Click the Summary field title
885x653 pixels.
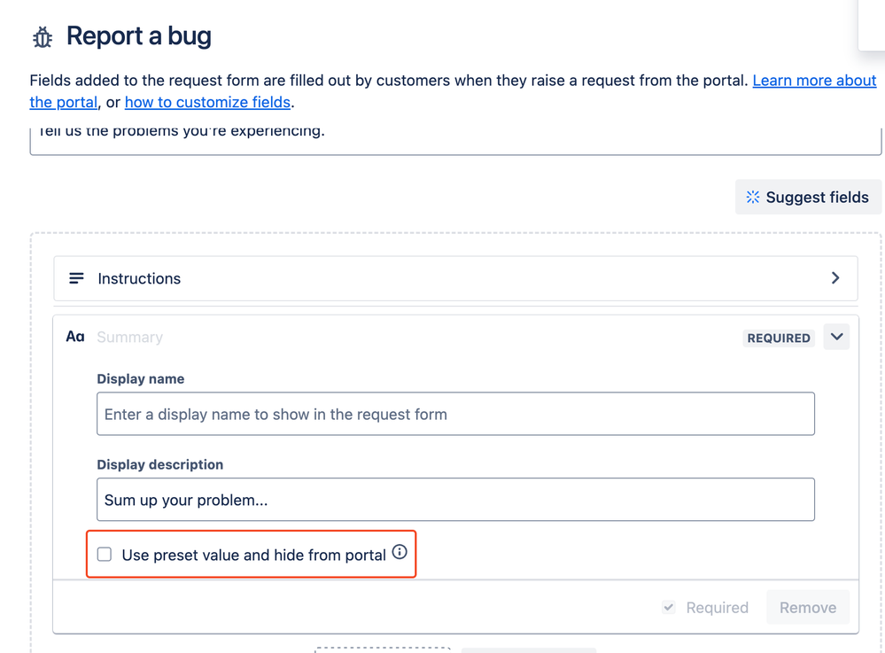[130, 338]
